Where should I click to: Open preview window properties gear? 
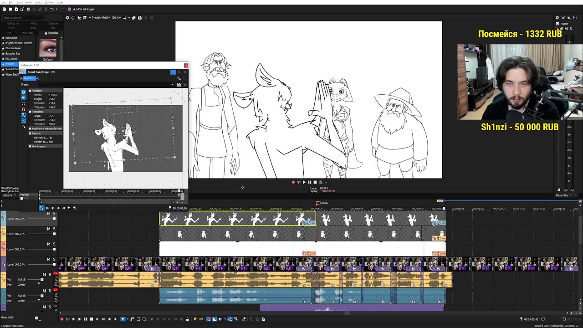(x=67, y=18)
